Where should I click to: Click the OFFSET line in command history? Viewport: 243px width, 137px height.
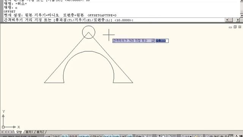point(9,11)
